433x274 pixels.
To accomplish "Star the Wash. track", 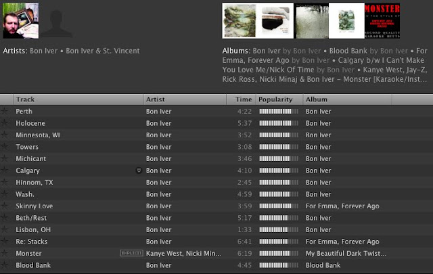I will [5, 194].
